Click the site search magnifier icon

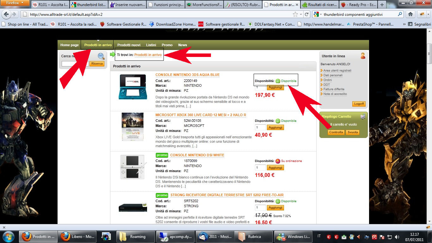pos(101,56)
